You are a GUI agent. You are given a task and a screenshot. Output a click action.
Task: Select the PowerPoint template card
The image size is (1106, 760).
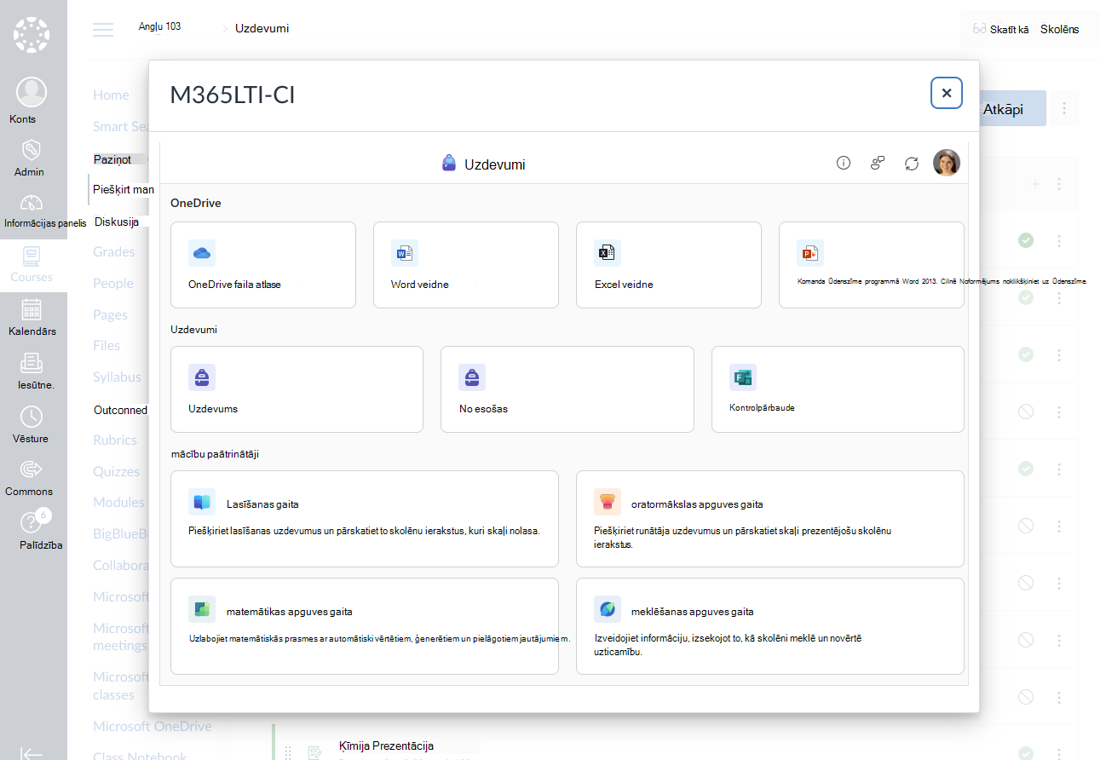[872, 265]
